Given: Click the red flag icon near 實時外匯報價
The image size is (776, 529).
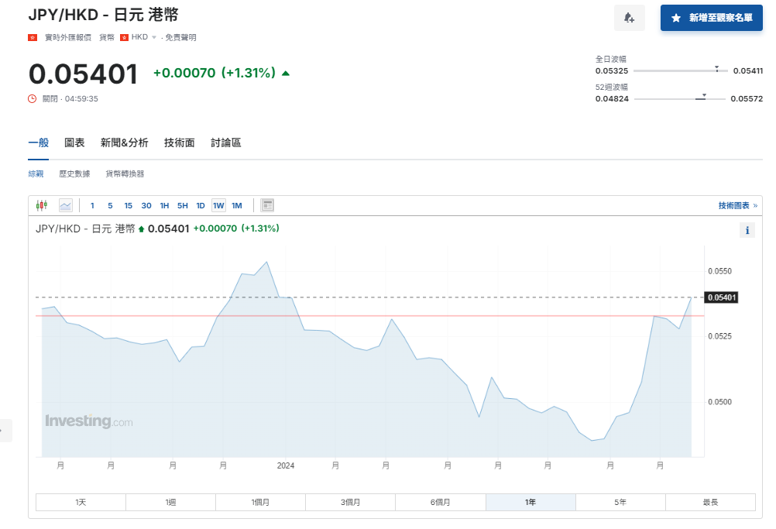Looking at the screenshot, I should tap(32, 36).
